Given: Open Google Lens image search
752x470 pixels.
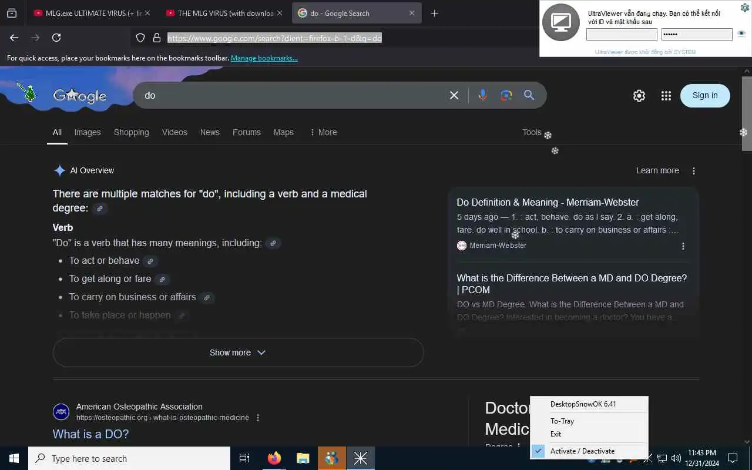Looking at the screenshot, I should 506,95.
